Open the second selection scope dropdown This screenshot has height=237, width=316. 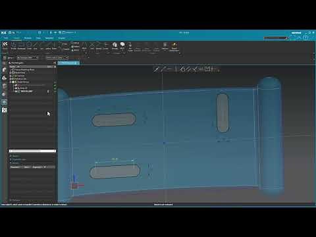[57, 58]
